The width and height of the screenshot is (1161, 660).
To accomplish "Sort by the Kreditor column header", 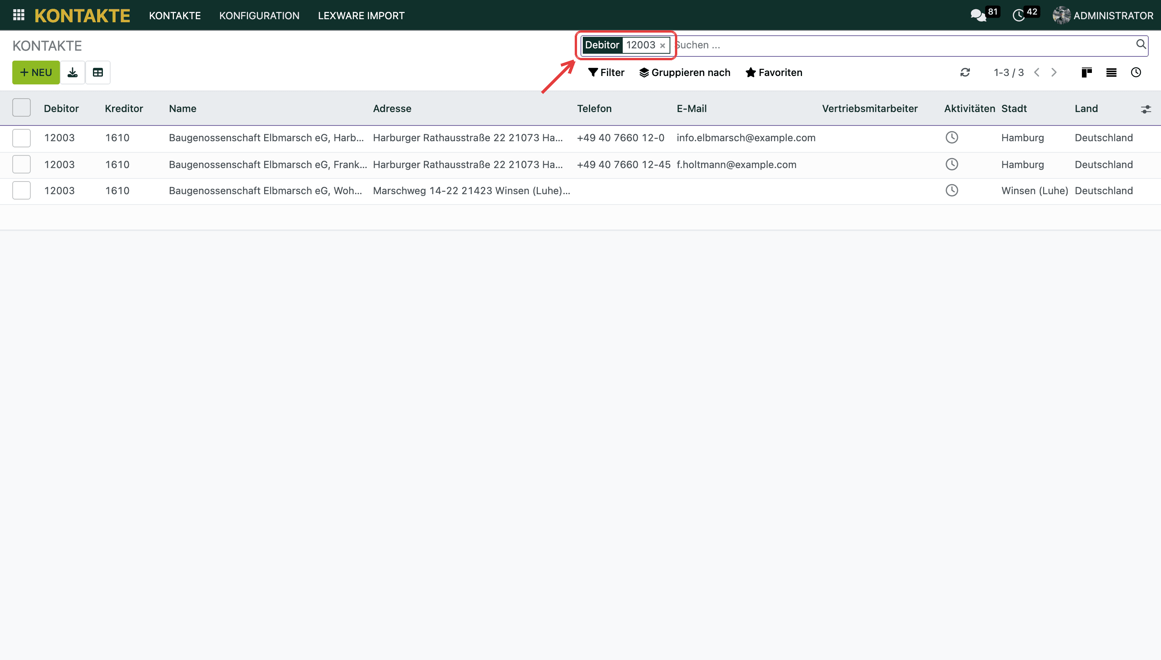I will (x=124, y=109).
